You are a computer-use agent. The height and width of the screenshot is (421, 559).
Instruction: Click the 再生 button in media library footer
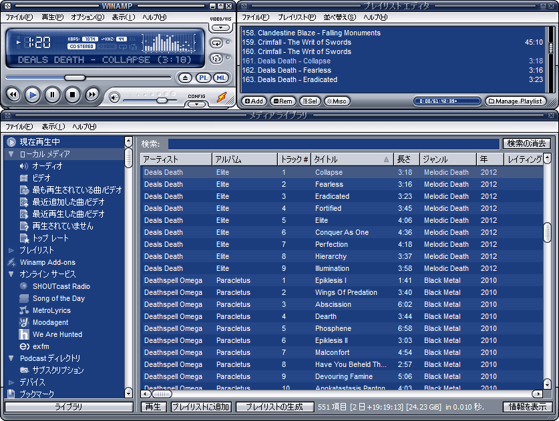click(x=154, y=407)
